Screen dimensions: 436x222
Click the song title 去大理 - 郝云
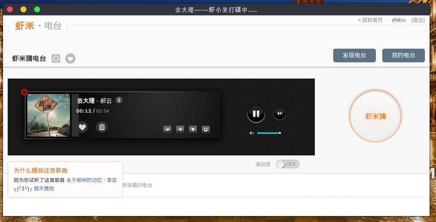94,101
